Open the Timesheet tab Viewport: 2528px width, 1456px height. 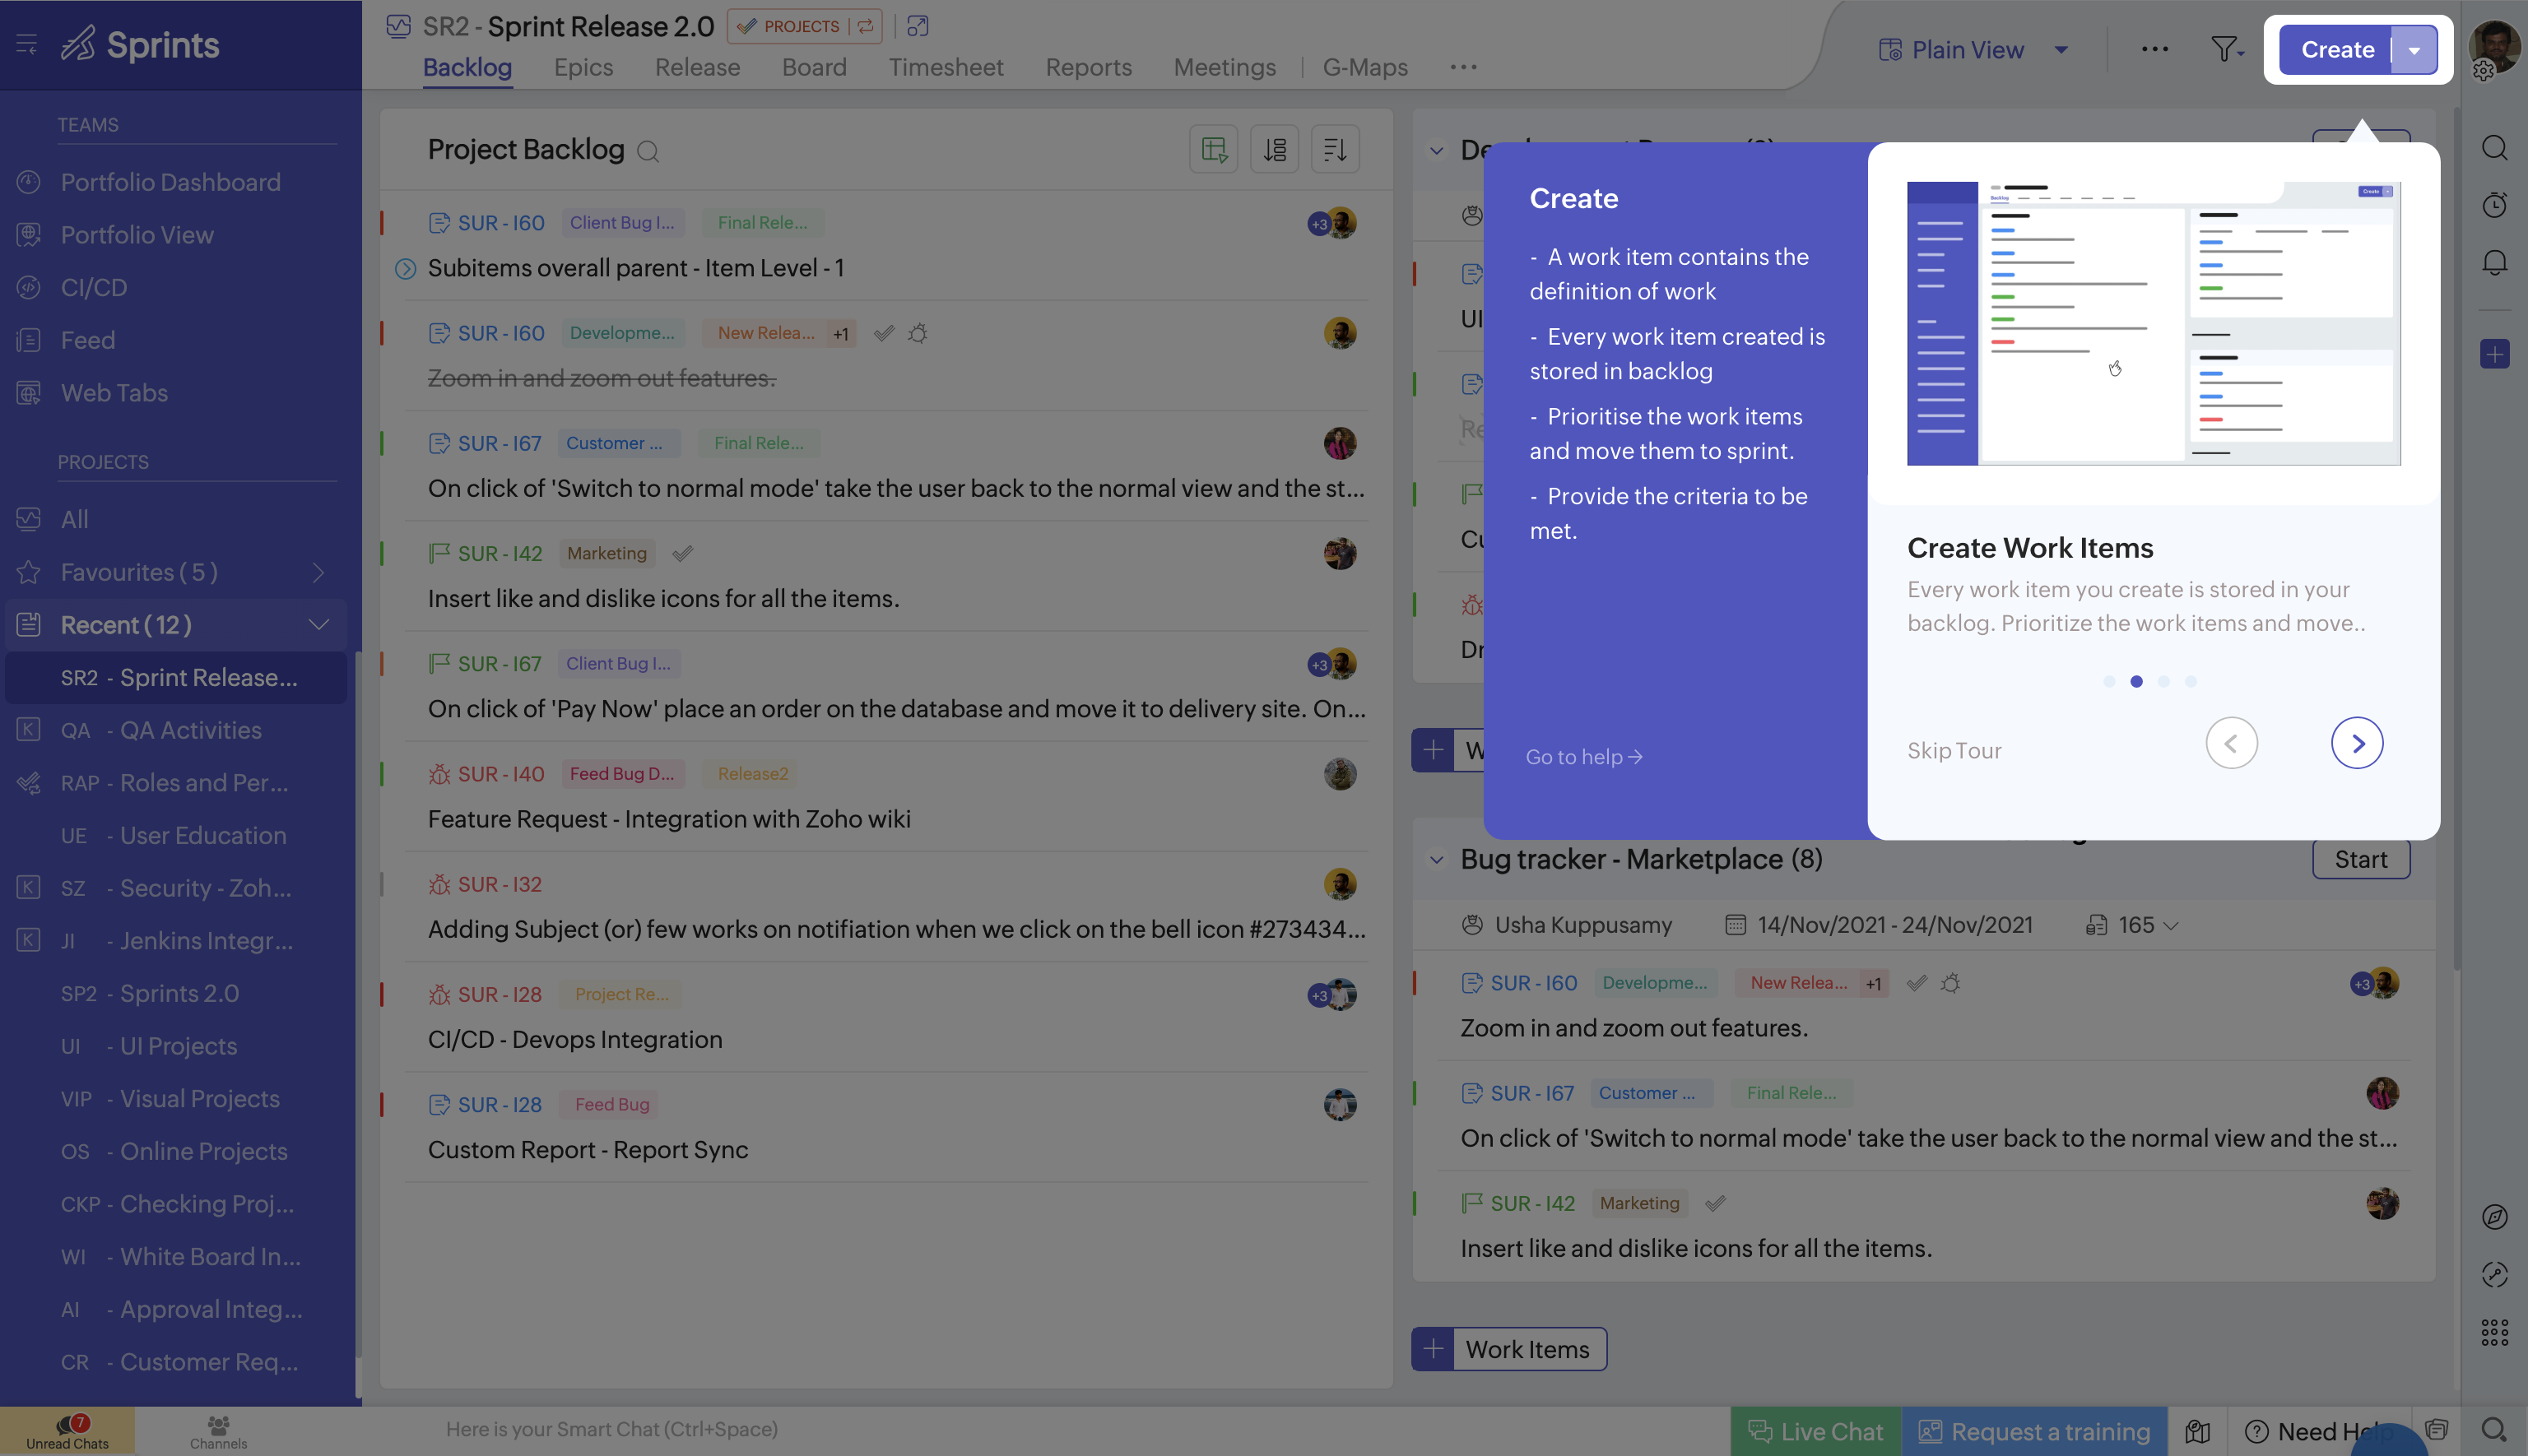946,67
